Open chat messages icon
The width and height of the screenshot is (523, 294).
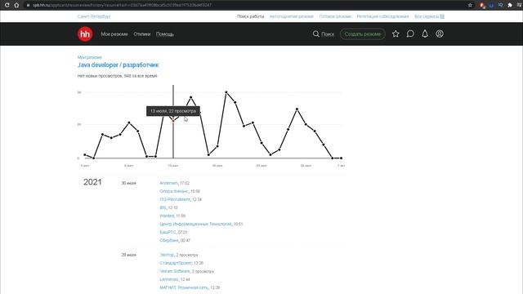(410, 33)
